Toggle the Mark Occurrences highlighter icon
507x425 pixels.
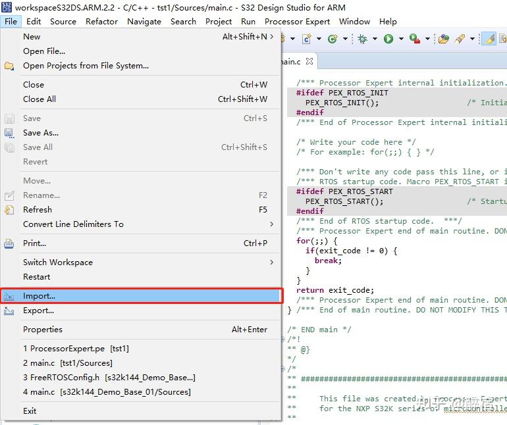[489, 39]
